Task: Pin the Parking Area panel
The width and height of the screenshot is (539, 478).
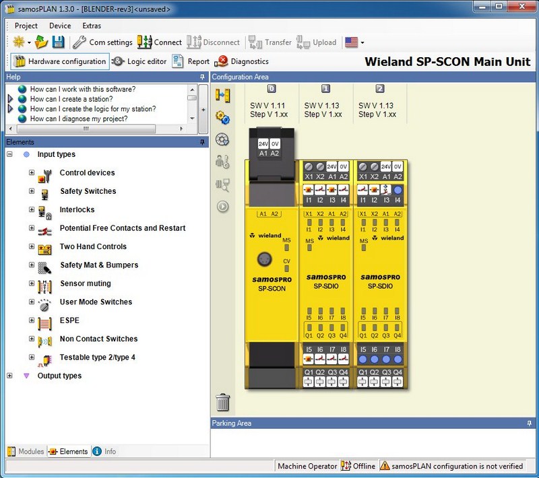Action: click(x=530, y=423)
